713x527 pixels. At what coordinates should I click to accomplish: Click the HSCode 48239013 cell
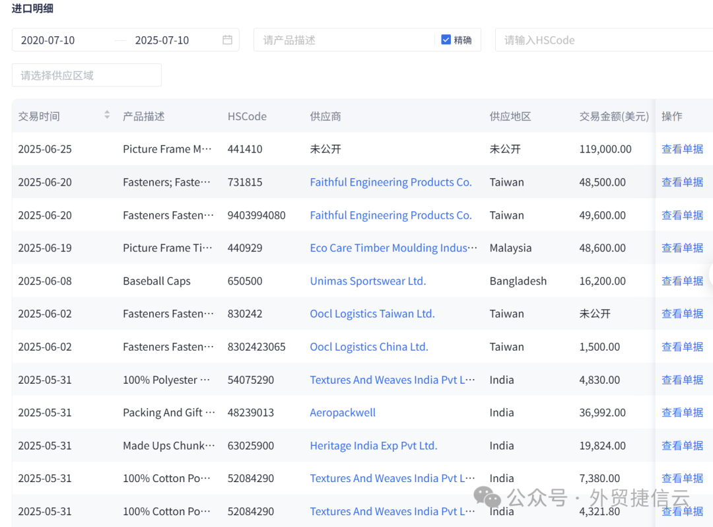click(251, 412)
